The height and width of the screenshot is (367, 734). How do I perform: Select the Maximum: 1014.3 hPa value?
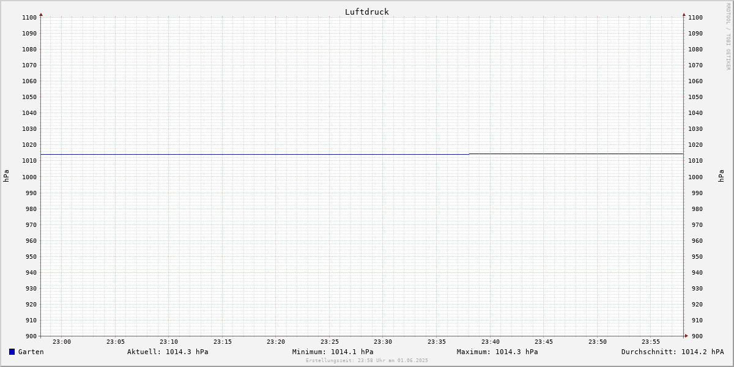click(497, 352)
